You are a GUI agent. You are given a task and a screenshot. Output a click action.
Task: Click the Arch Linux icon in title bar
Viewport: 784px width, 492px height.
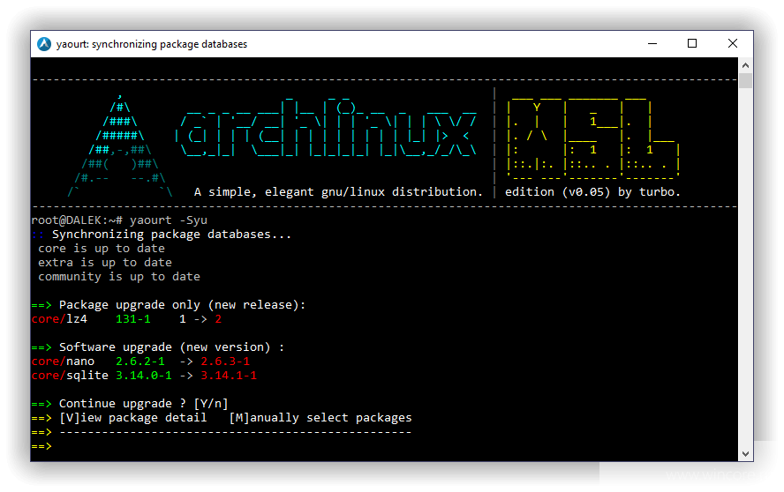(44, 44)
